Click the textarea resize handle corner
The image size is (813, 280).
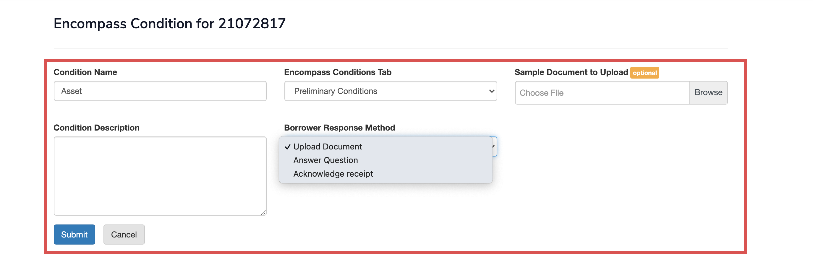(263, 213)
